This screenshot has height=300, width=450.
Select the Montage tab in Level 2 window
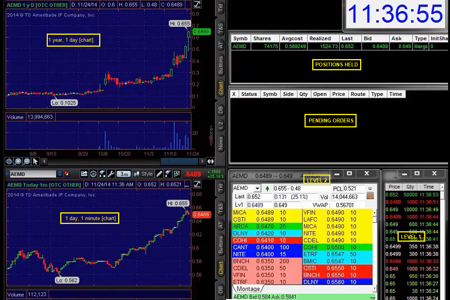(248, 289)
